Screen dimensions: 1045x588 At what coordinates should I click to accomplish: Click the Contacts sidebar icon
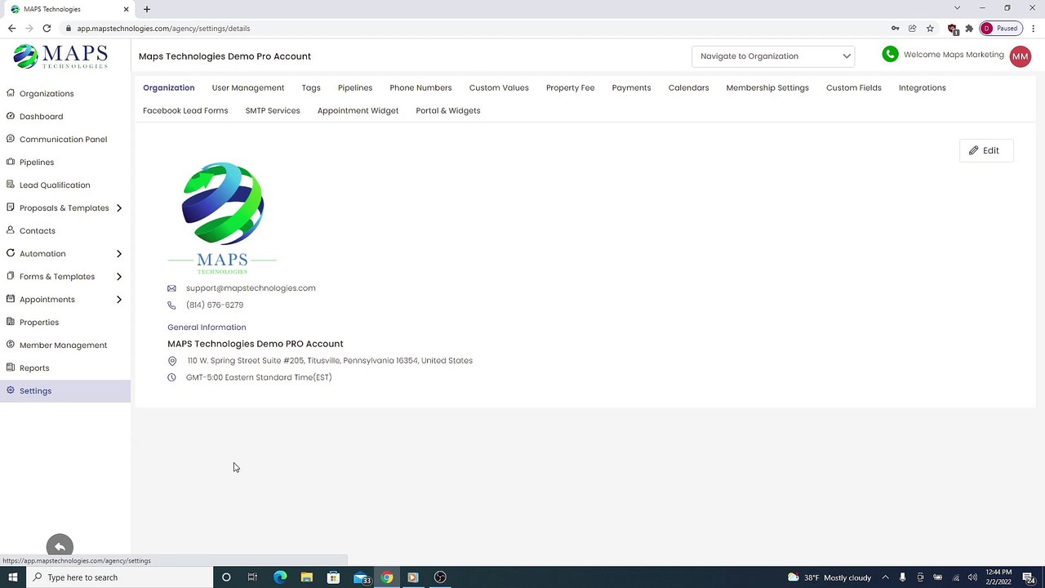point(11,230)
